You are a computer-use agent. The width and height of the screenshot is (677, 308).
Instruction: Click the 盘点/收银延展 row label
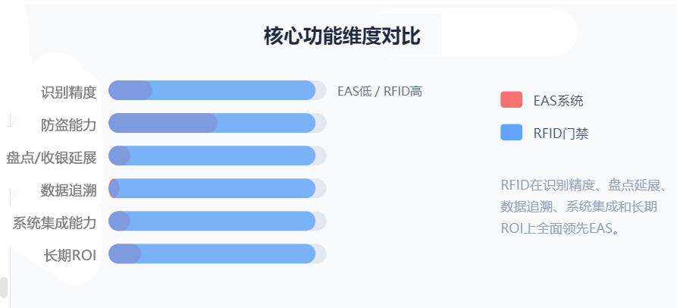pos(52,158)
